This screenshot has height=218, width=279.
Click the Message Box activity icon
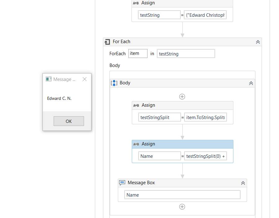coord(122,183)
